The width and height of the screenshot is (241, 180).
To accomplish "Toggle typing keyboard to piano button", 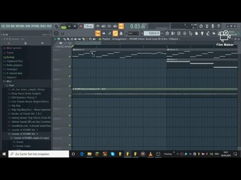I will 98,33.
